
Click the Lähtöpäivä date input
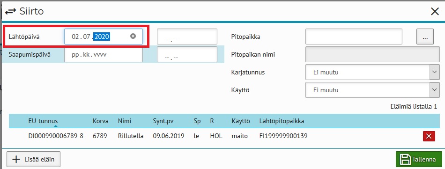click(x=104, y=37)
